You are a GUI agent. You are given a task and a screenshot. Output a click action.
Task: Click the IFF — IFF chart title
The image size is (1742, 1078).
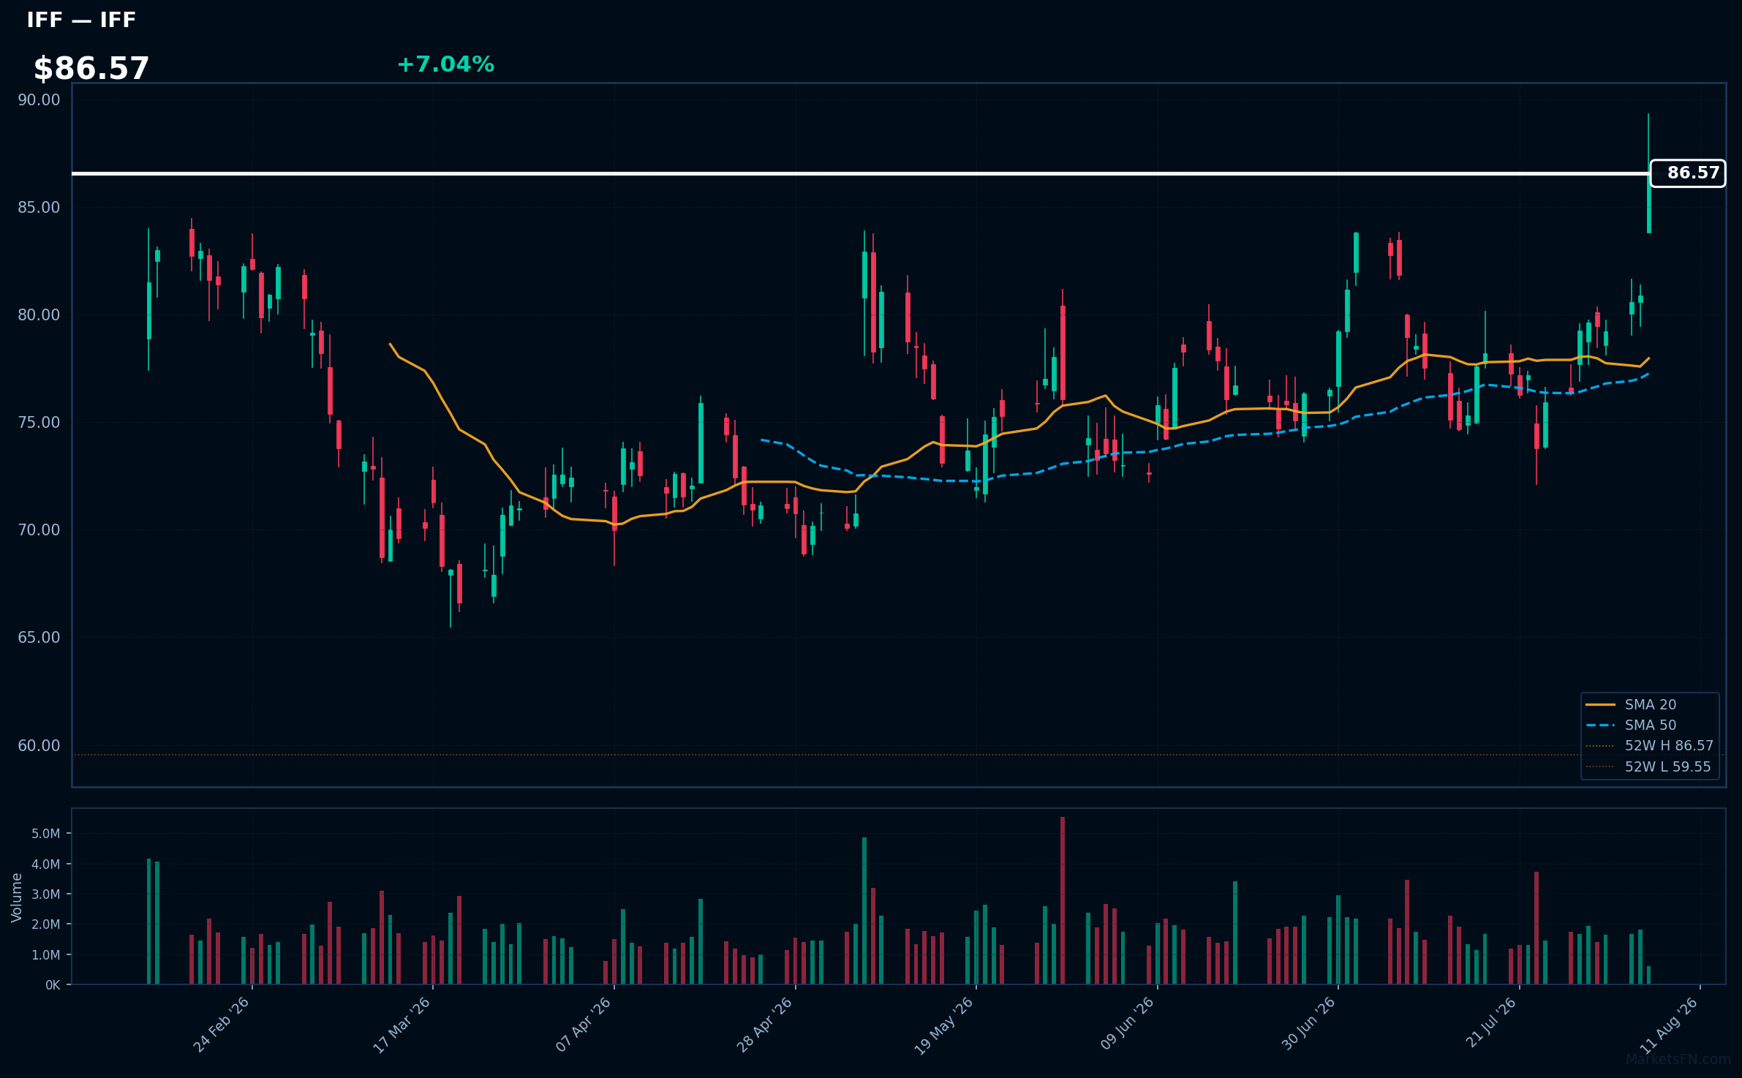(81, 20)
